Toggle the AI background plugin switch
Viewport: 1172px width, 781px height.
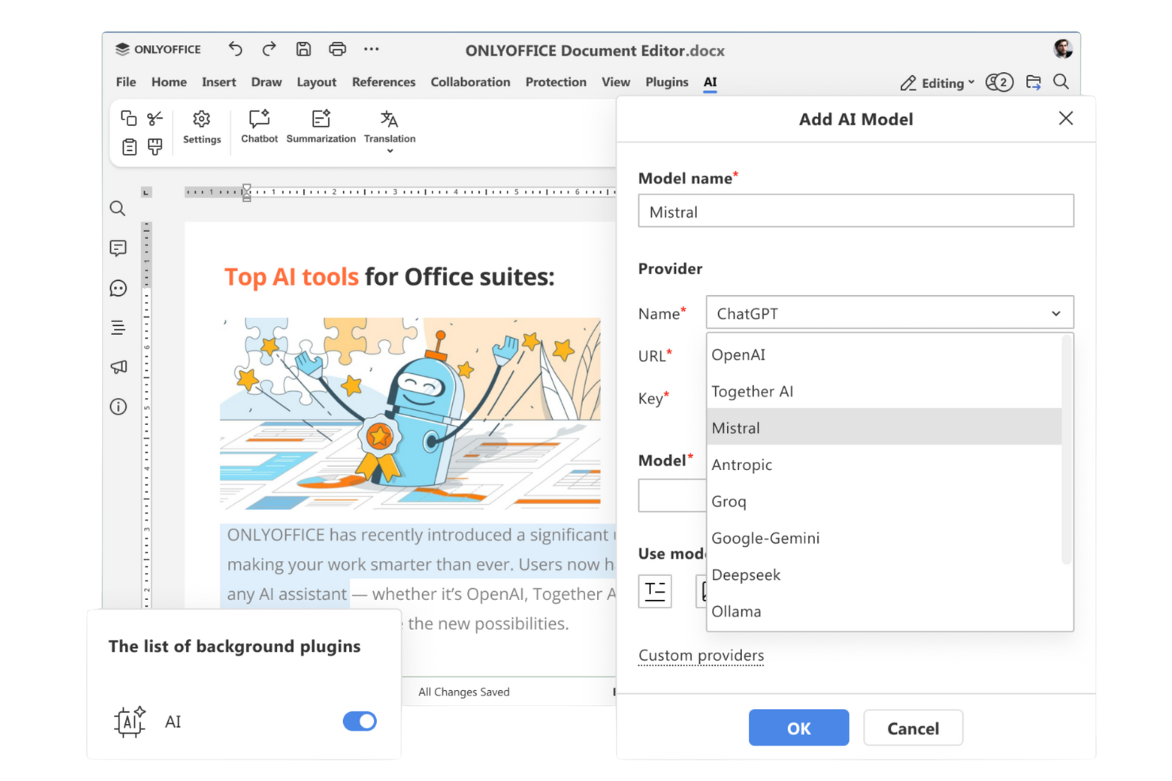[x=360, y=721]
